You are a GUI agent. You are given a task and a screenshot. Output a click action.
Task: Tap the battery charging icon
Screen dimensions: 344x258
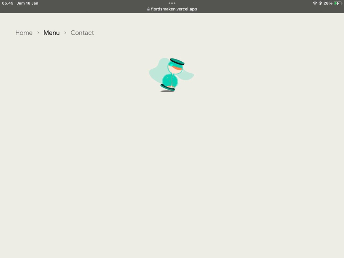[338, 3]
